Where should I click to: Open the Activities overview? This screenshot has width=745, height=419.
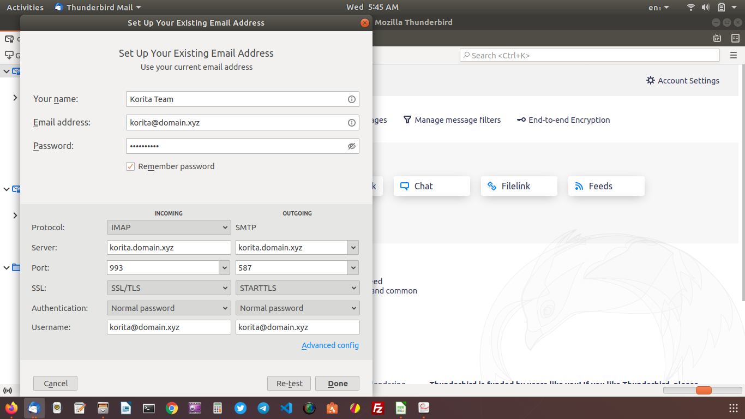25,7
